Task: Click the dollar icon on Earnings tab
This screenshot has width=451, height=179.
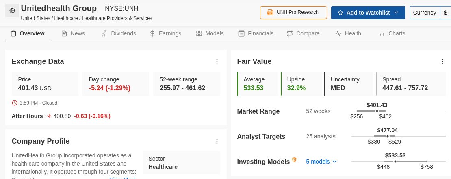Action: 152,33
